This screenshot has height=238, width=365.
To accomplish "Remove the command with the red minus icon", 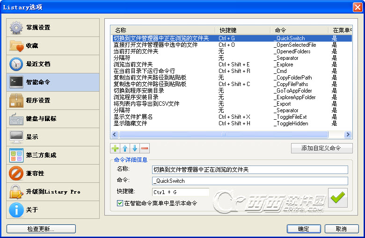I will click(x=145, y=148).
